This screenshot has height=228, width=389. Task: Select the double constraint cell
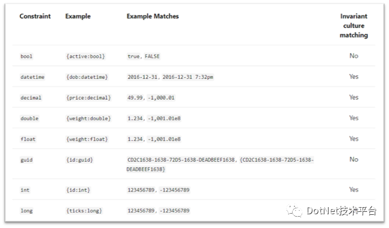[x=29, y=119]
